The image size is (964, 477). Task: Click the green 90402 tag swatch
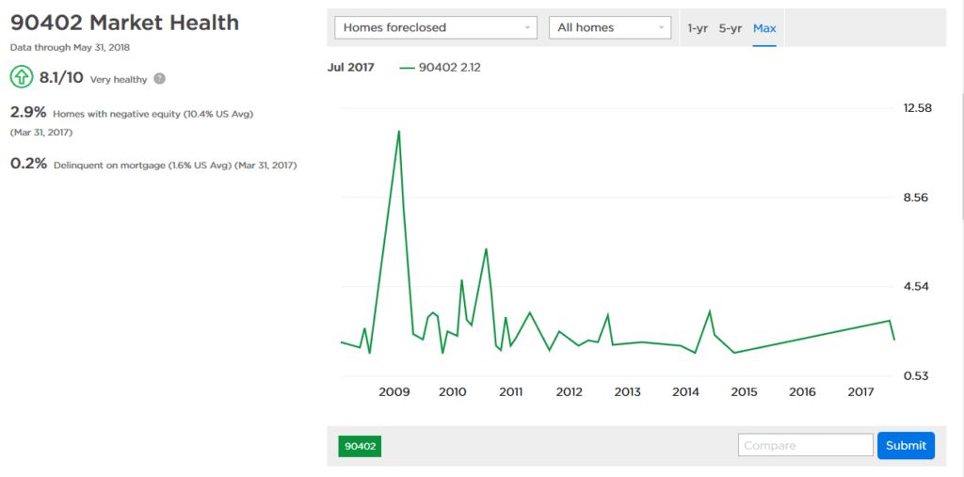[361, 446]
